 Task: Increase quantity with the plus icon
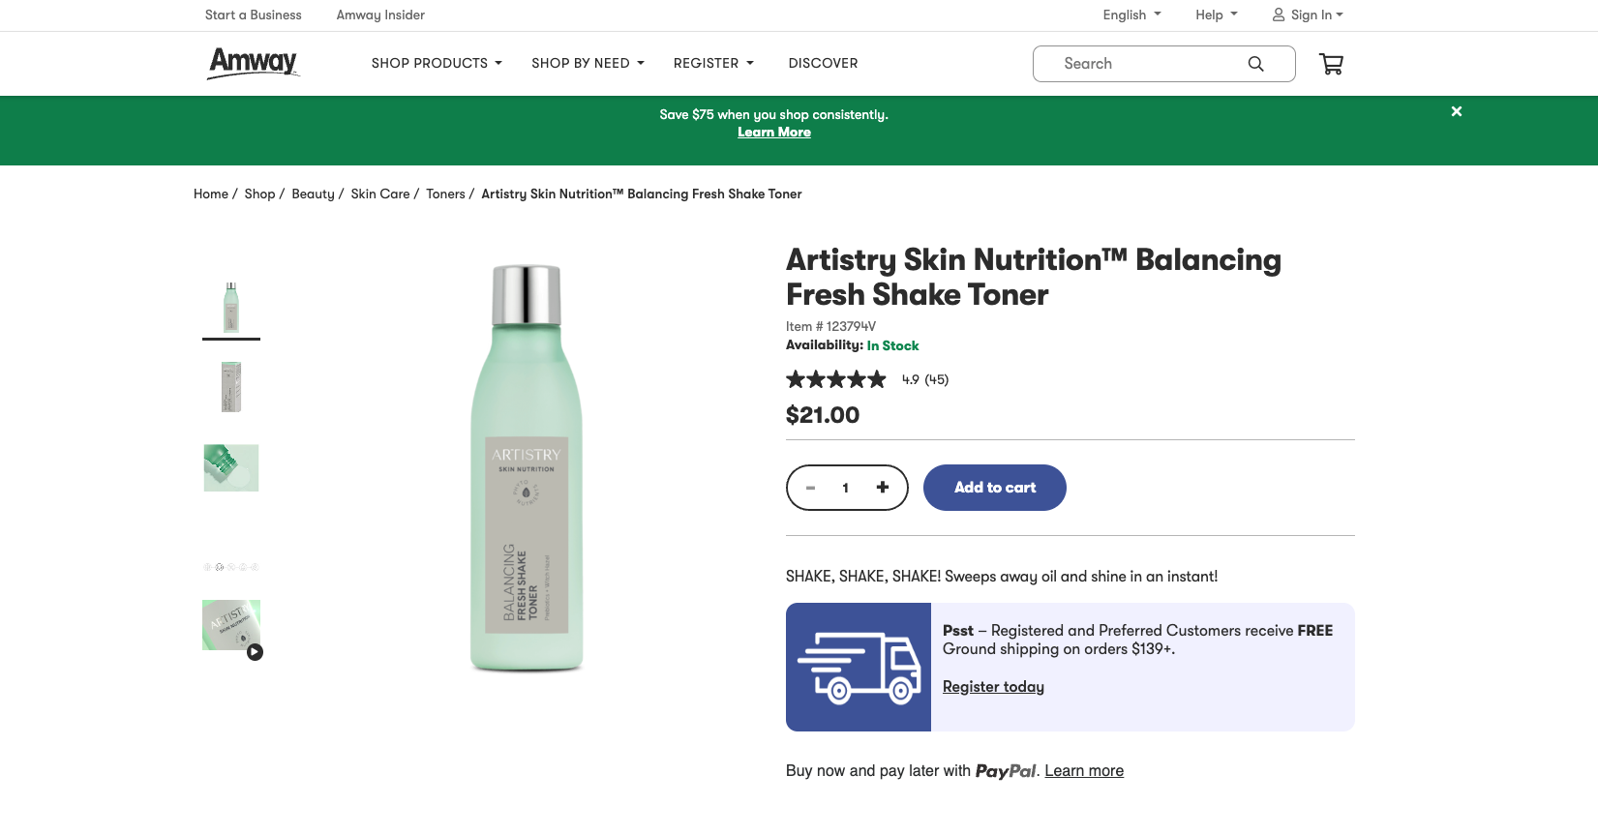pyautogui.click(x=882, y=488)
